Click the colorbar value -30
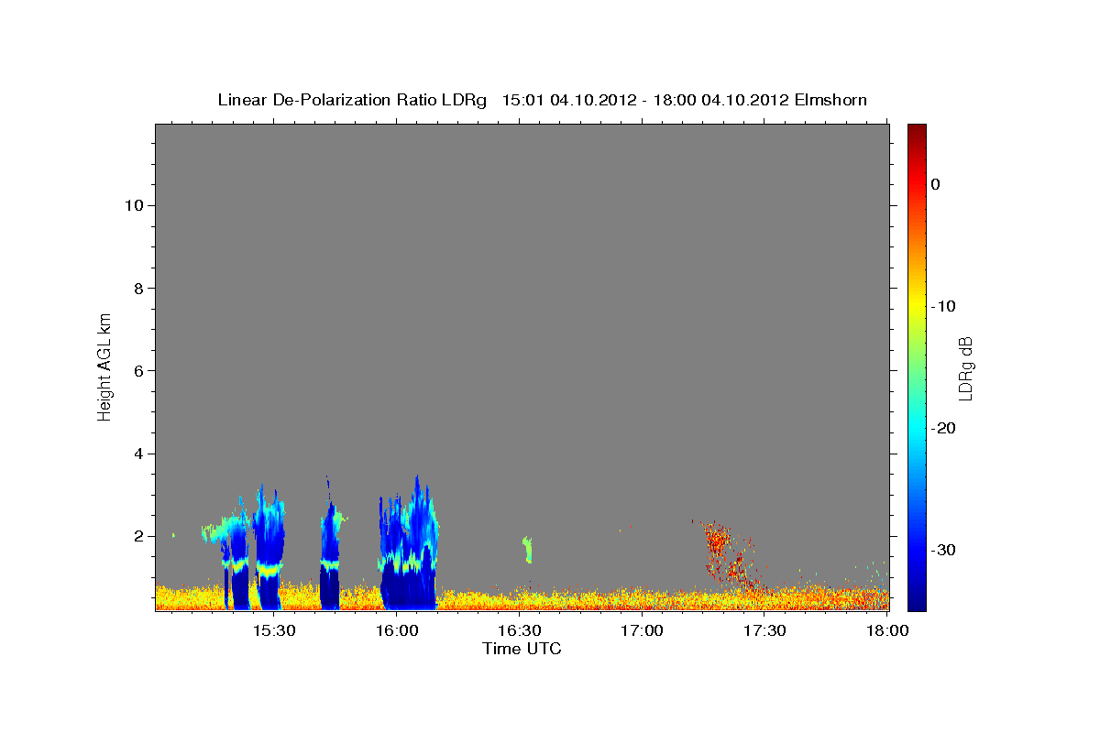Screen dimensions: 1100x733 (943, 550)
